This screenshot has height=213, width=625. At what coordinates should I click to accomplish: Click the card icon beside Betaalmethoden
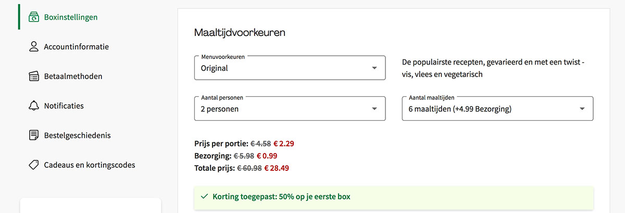(34, 77)
